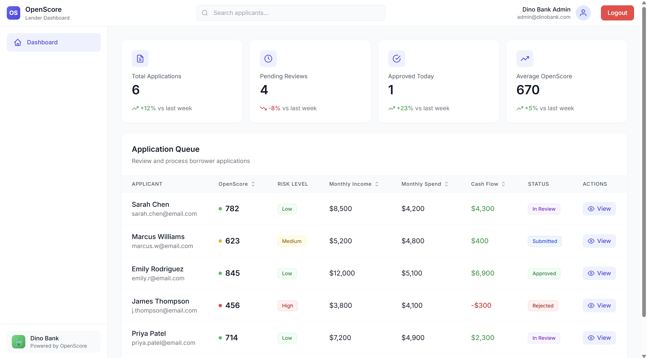Sort by Monthly Income column
Viewport: 647px width, 358px height.
tap(354, 184)
